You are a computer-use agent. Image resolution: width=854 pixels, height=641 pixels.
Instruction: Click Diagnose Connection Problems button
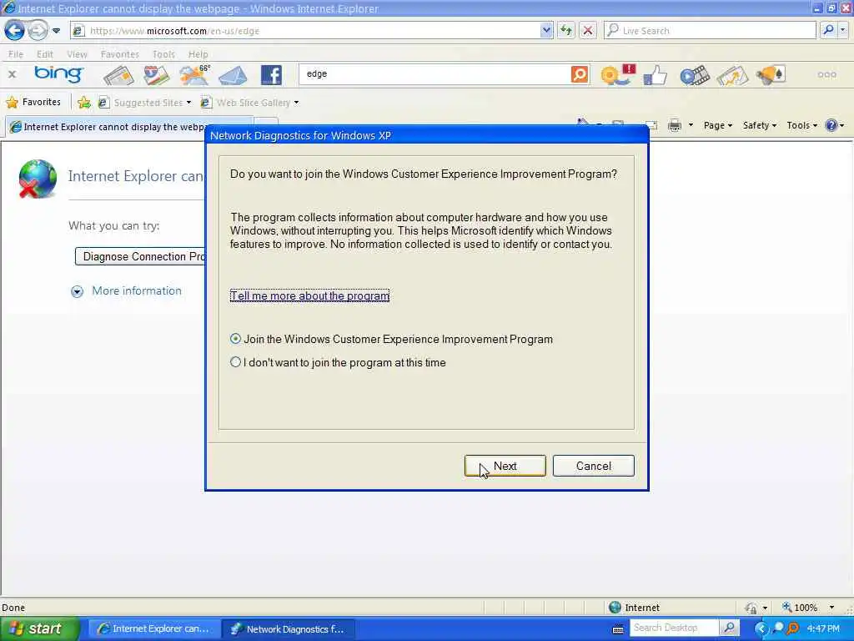coord(140,257)
